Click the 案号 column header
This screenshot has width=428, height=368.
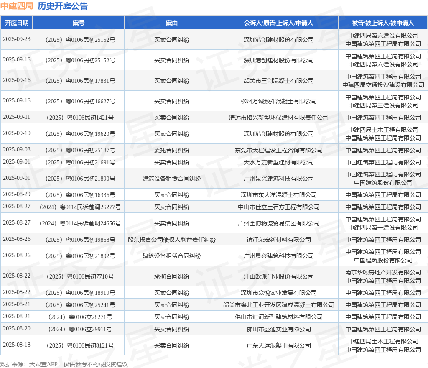click(x=79, y=23)
